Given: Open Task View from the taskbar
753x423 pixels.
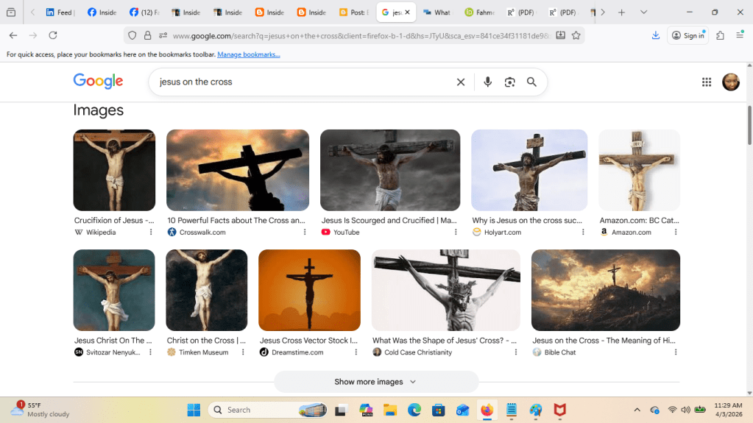Looking at the screenshot, I should [341, 410].
